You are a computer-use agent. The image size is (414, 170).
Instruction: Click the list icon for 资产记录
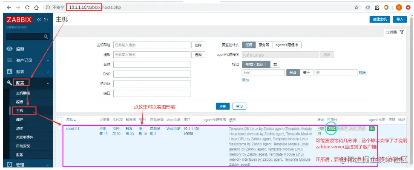[9, 60]
